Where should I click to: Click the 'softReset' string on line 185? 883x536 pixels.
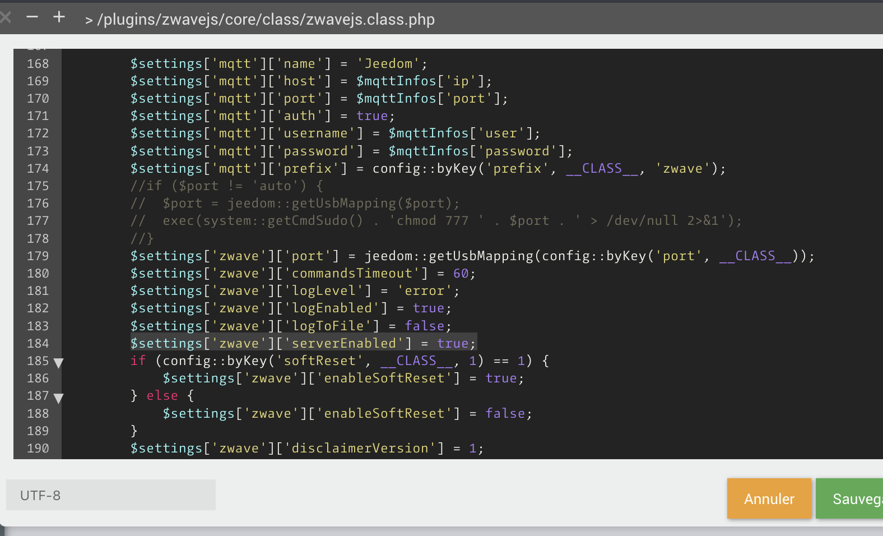point(319,361)
